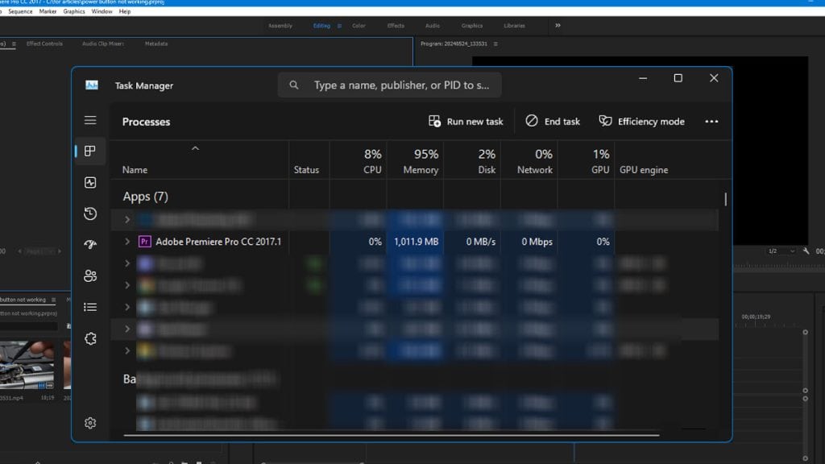
Task: Select Processes page icon in sidebar
Action: (x=90, y=151)
